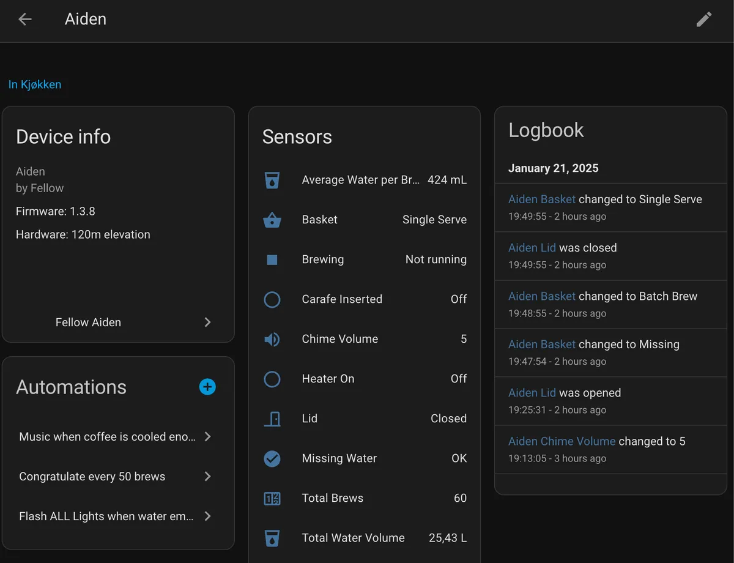The width and height of the screenshot is (734, 563).
Task: Open Aiden Basket link in Missing entry
Action: click(542, 344)
